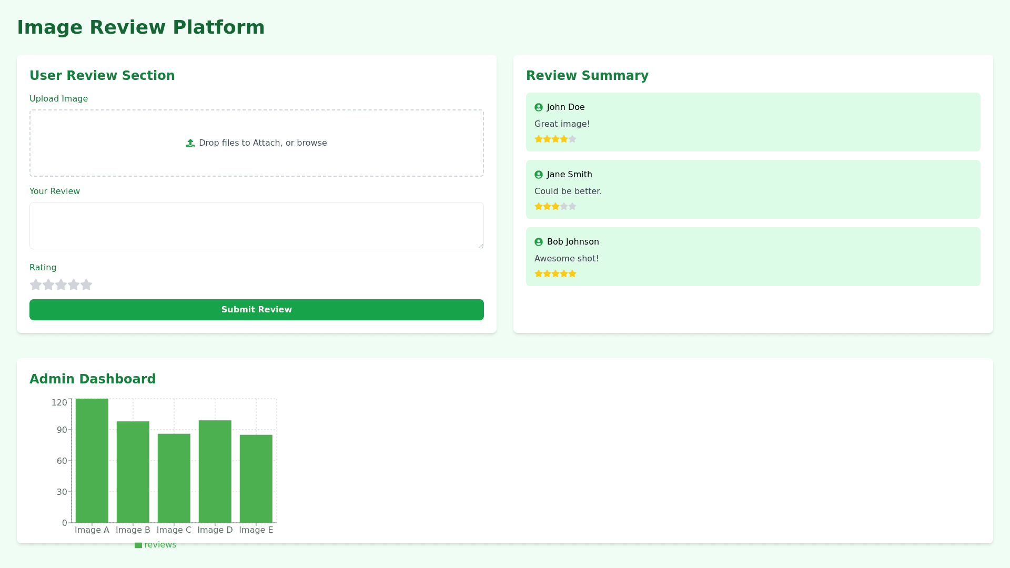Focus the Your Review text area

click(257, 226)
